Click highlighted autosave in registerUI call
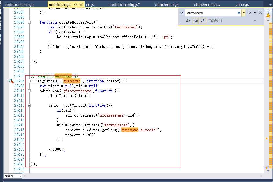The width and height of the screenshot is (273, 182). click(x=72, y=81)
